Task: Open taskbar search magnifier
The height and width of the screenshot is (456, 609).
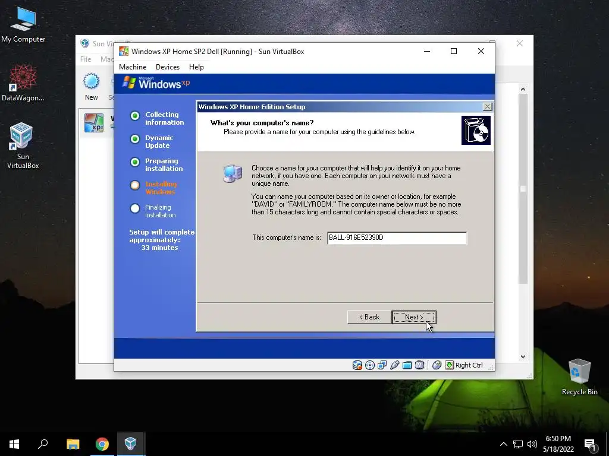Action: tap(43, 444)
